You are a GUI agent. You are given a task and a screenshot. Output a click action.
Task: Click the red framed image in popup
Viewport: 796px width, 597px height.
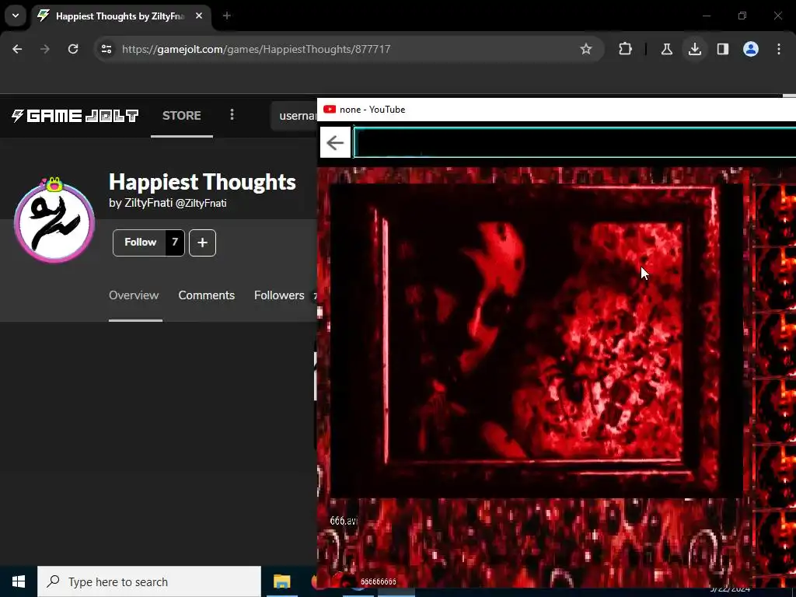[x=536, y=340]
